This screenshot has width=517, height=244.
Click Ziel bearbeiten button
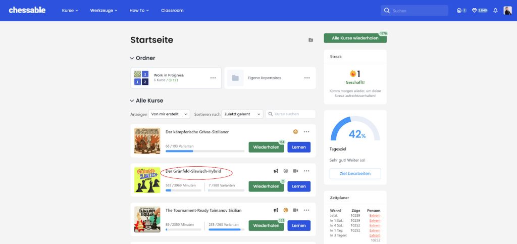[355, 173]
